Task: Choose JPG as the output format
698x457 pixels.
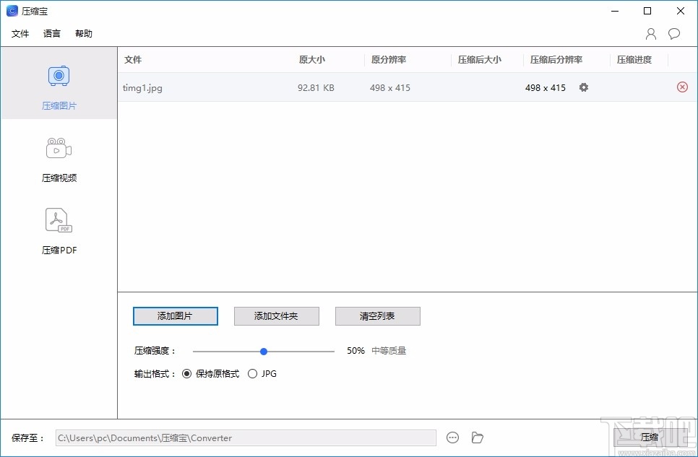Action: coord(253,373)
